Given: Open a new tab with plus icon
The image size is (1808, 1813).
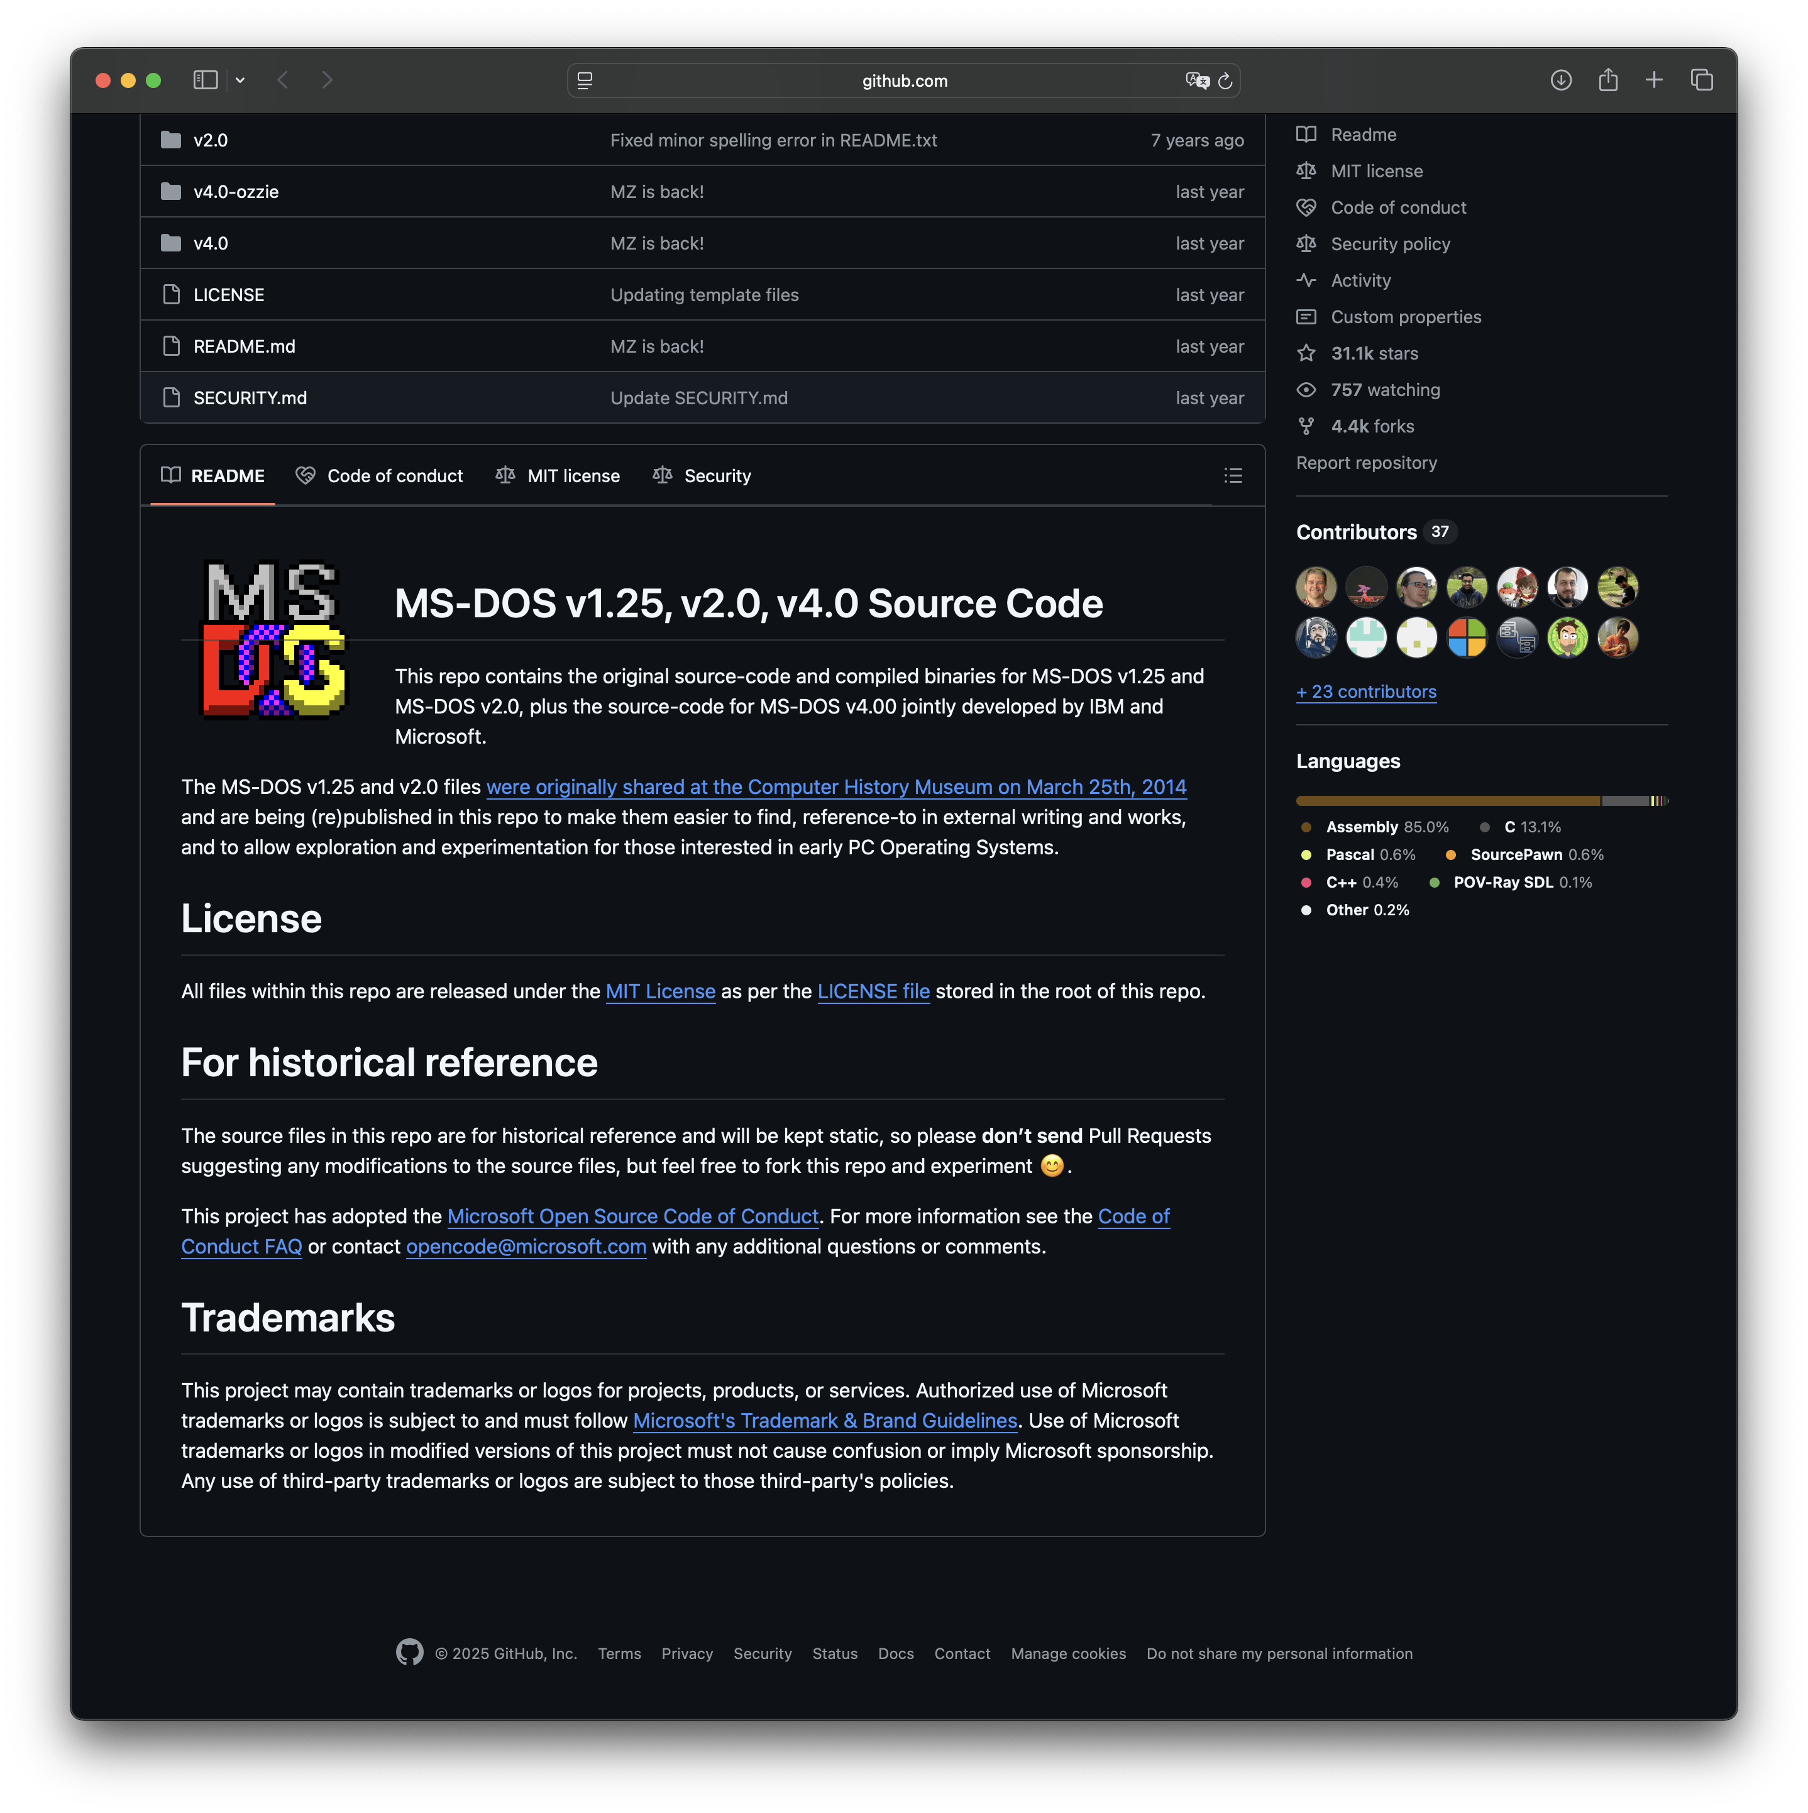Looking at the screenshot, I should pos(1655,80).
